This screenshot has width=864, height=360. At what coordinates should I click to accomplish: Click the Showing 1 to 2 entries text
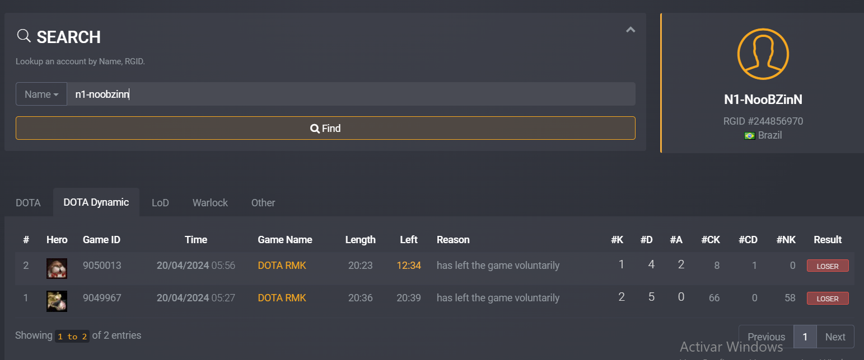tap(78, 335)
